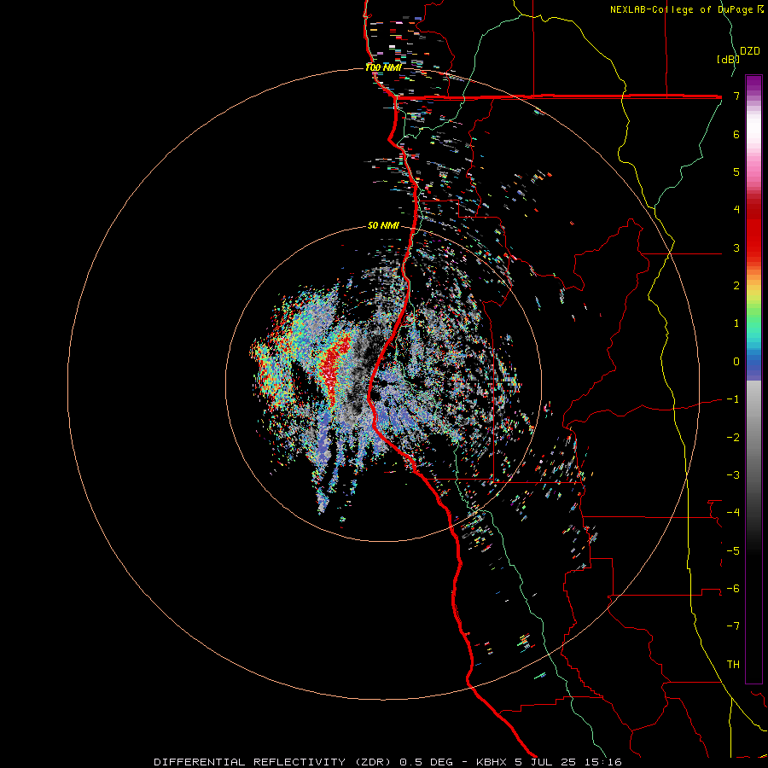The image size is (768, 768).
Task: Click the 2 value on color scale
Action: coord(736,286)
